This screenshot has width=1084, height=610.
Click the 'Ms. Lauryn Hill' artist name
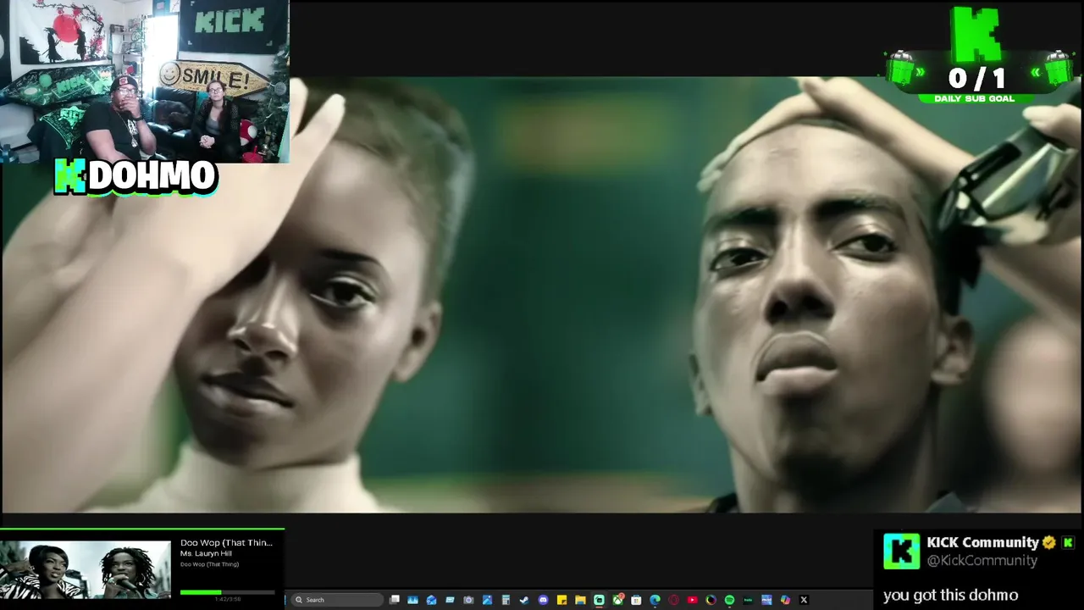tap(206, 553)
